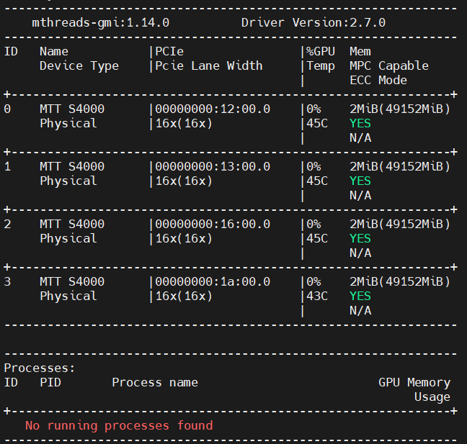Click the Device Type column header

(79, 65)
